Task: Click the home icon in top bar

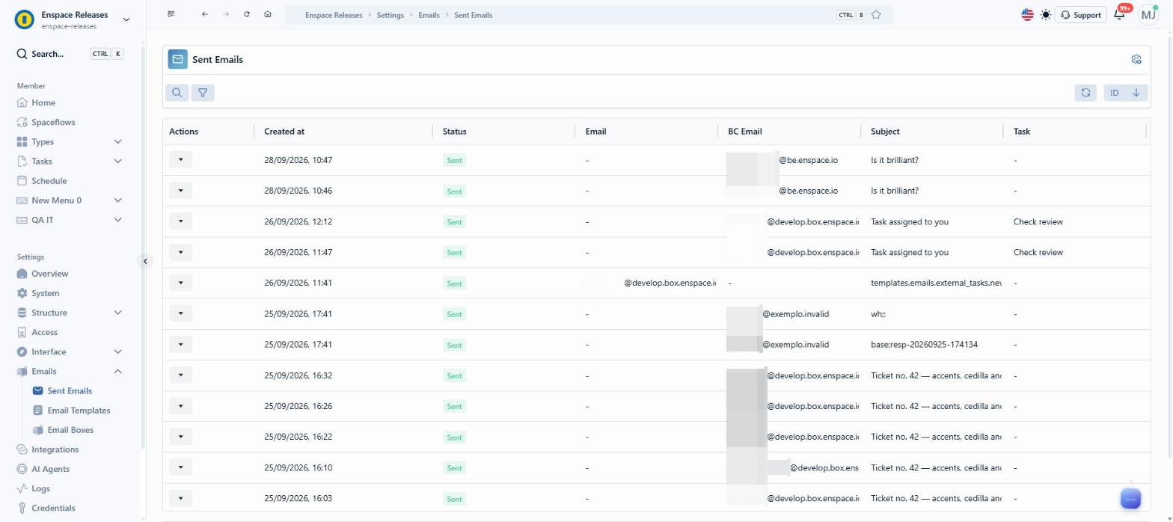Action: [268, 14]
